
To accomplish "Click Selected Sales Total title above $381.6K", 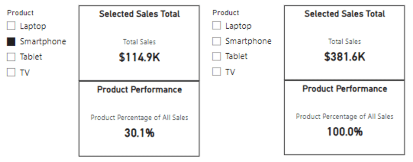I will pyautogui.click(x=344, y=14).
